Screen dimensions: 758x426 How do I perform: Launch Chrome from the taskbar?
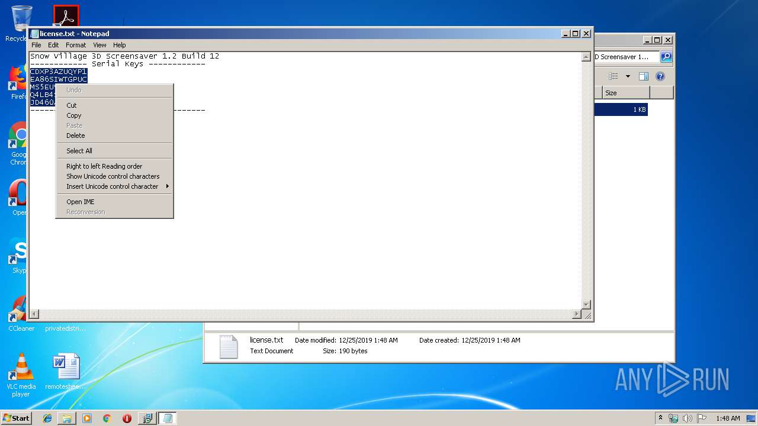click(x=107, y=418)
